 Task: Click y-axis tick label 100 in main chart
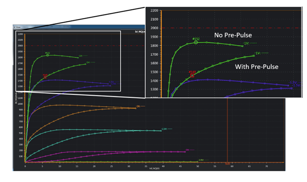tap(21, 156)
